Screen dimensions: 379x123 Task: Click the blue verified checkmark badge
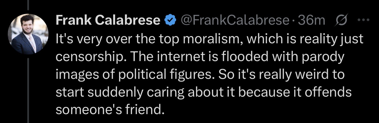(x=170, y=20)
